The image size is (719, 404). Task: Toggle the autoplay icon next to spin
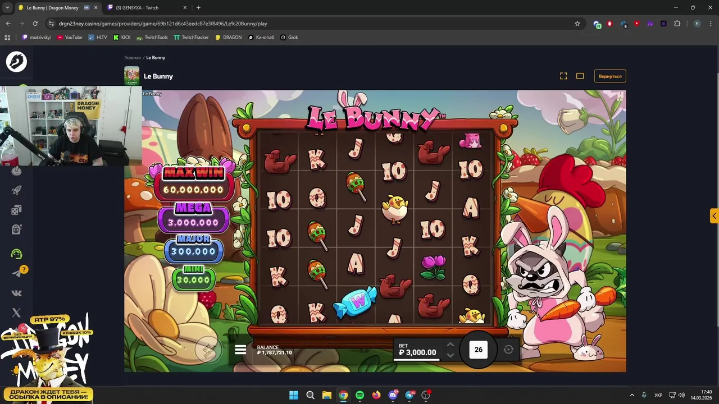508,350
